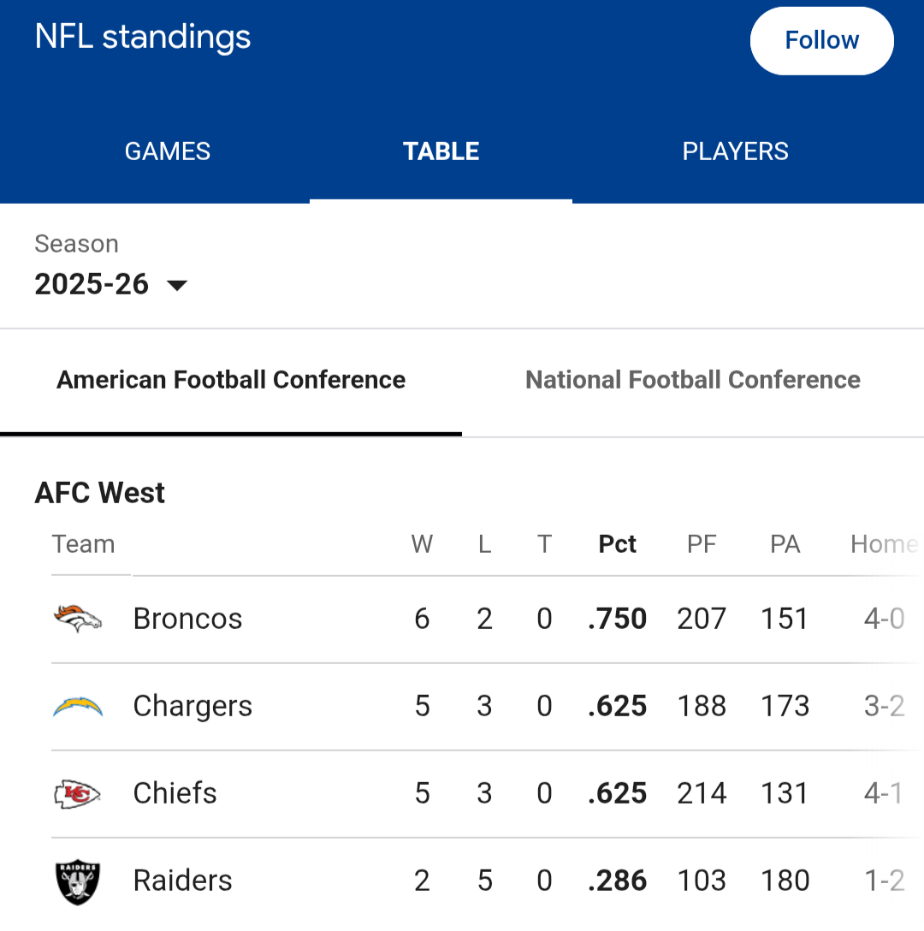Open the Raiders team name link
Viewport: 924px width, 931px height.
tap(182, 881)
